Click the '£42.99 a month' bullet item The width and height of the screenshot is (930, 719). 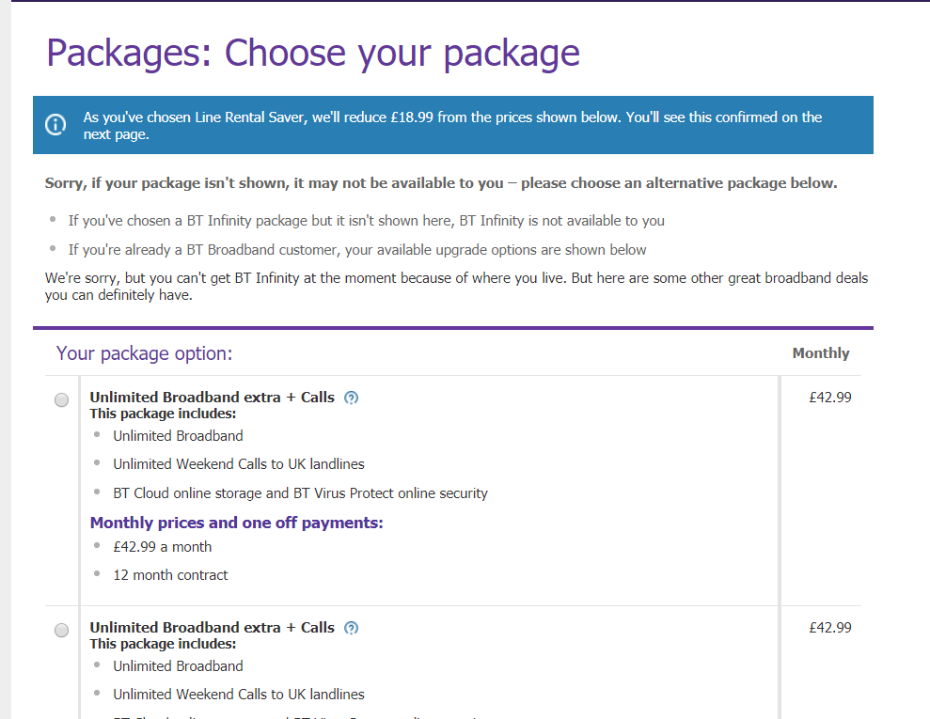(x=162, y=547)
